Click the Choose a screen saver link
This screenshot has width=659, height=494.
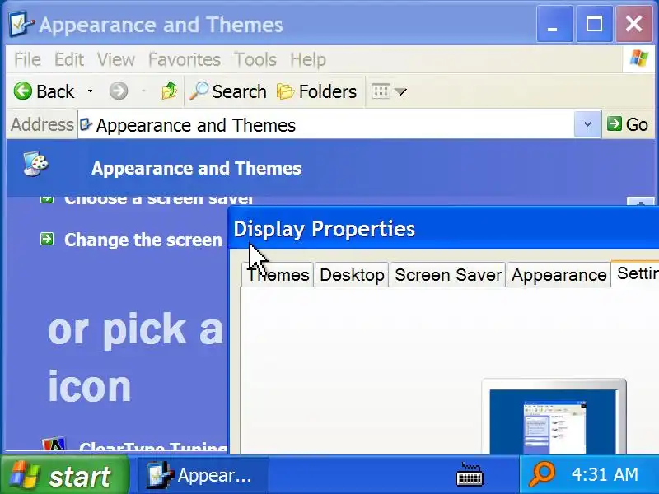pyautogui.click(x=158, y=199)
